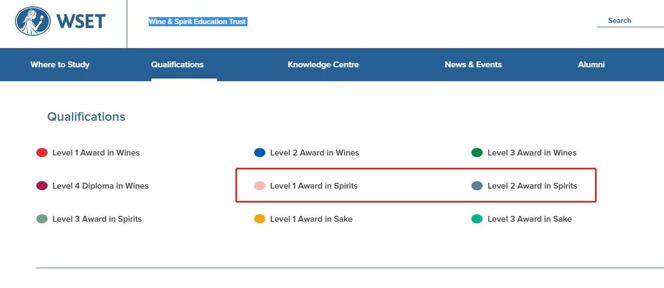This screenshot has width=664, height=288.
Task: Click the green Level 3 Wines dot
Action: tap(477, 153)
